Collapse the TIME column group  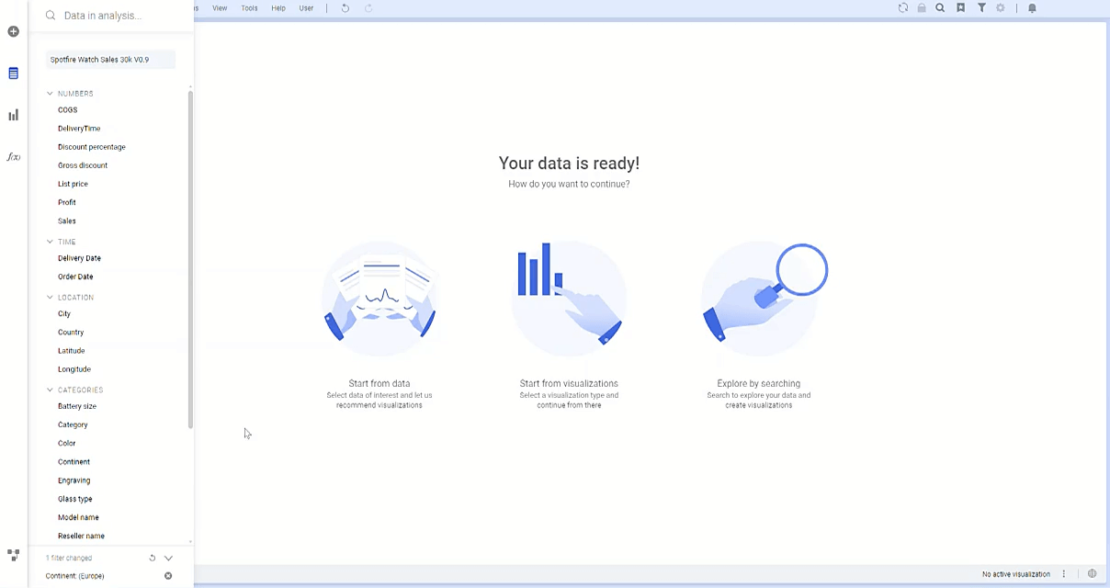point(50,242)
